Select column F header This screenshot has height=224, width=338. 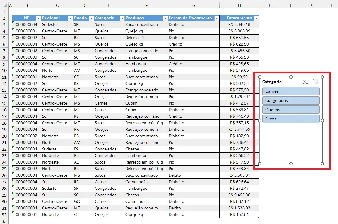pos(146,5)
